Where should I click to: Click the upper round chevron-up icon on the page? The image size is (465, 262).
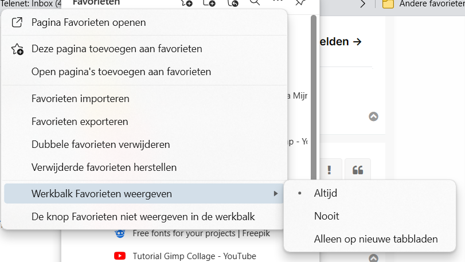[x=373, y=116]
